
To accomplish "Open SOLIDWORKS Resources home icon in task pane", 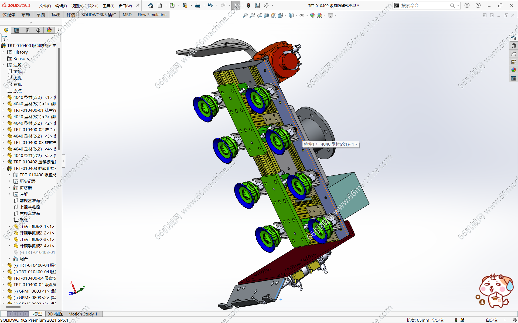I will coord(514,38).
